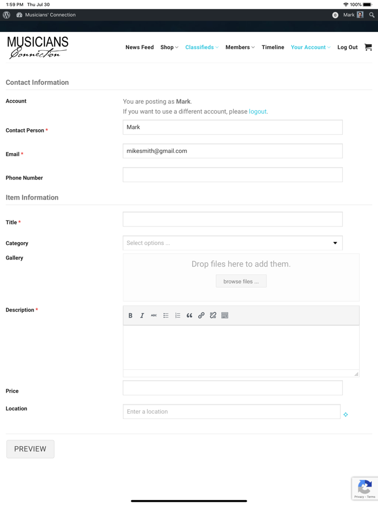This screenshot has width=378, height=505.
Task: Open the Category select dropdown
Action: click(x=233, y=243)
